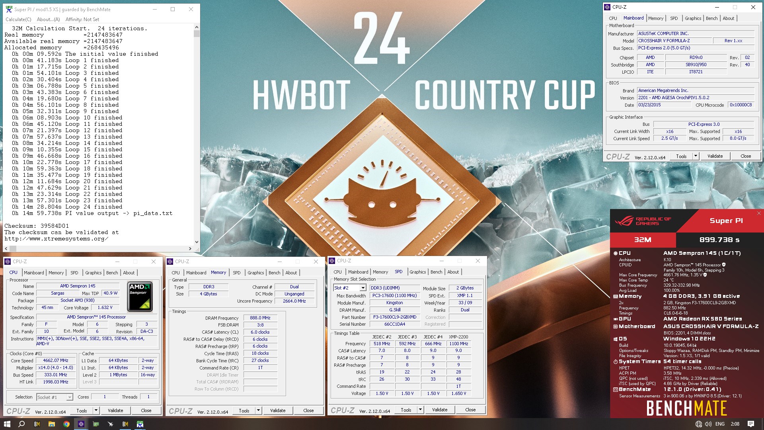This screenshot has height=430, width=764.
Task: Click the Memory module icon in BenchMate
Action: [616, 296]
